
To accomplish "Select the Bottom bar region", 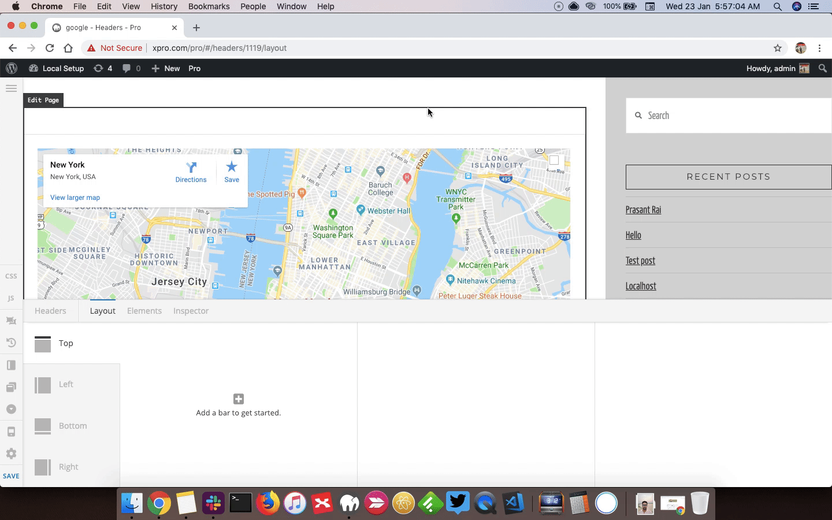I will [x=72, y=426].
